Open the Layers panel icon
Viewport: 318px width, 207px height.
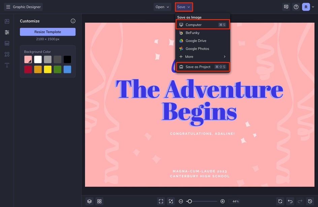pos(90,201)
